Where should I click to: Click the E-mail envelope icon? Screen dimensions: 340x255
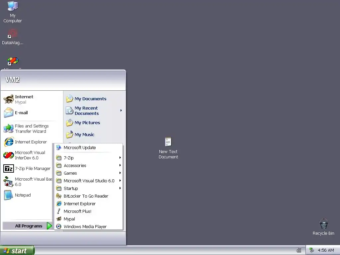point(9,113)
